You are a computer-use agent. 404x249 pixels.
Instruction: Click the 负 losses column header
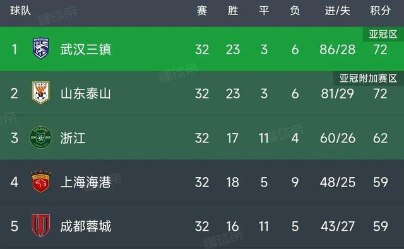(x=295, y=11)
